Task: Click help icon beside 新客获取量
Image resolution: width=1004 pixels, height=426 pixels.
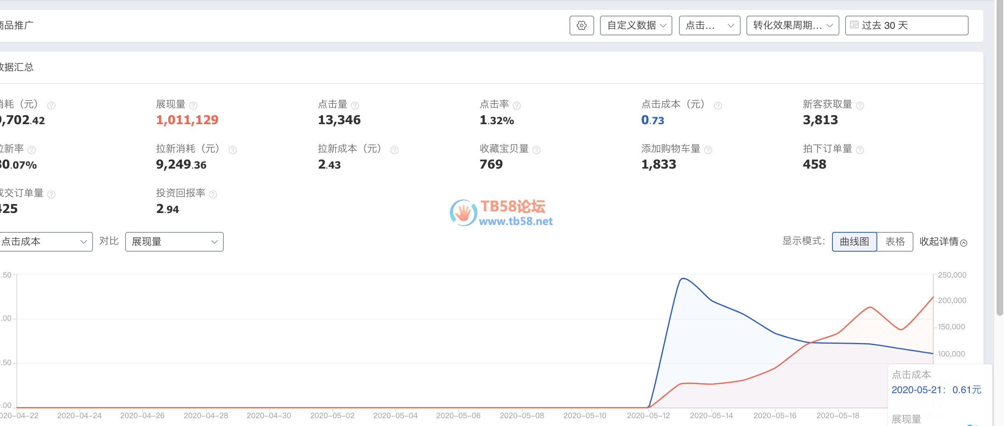Action: tap(860, 106)
